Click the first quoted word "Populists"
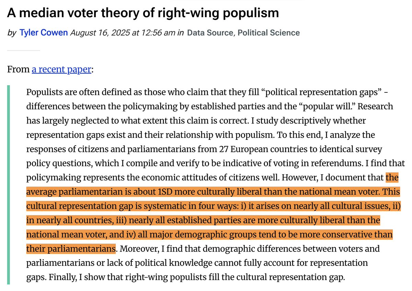 coord(43,93)
